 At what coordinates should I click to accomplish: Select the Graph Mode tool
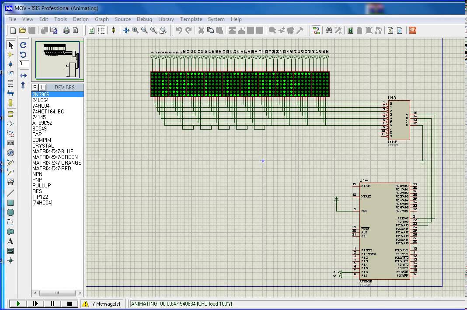(x=10, y=134)
